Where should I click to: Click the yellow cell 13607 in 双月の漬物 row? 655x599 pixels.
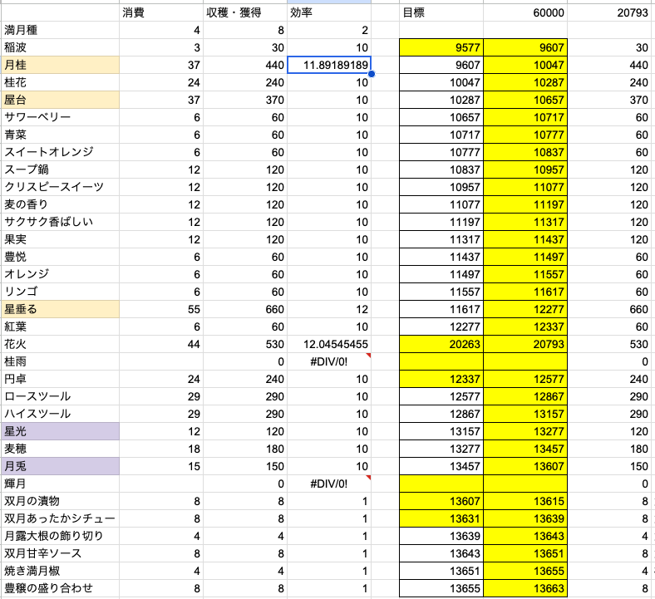[441, 501]
